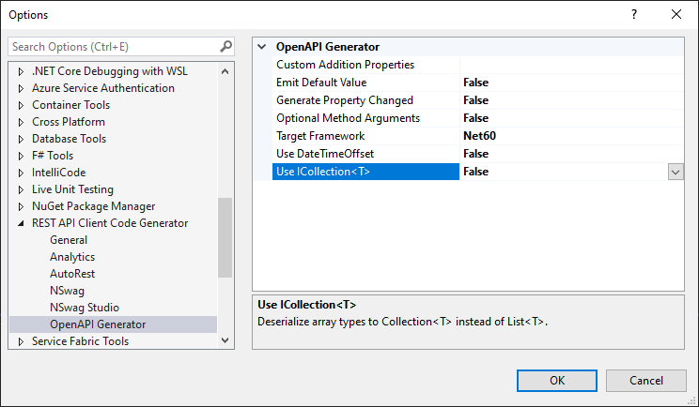Select the Database Tools label
Image resolution: width=699 pixels, height=407 pixels.
tap(70, 139)
